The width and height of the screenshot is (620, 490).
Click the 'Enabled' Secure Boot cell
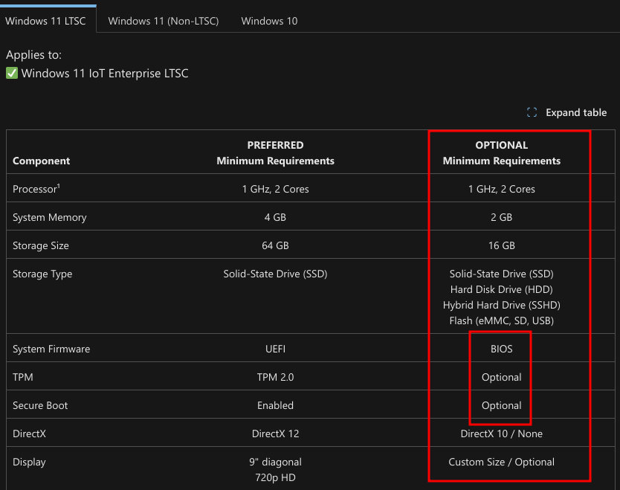275,406
